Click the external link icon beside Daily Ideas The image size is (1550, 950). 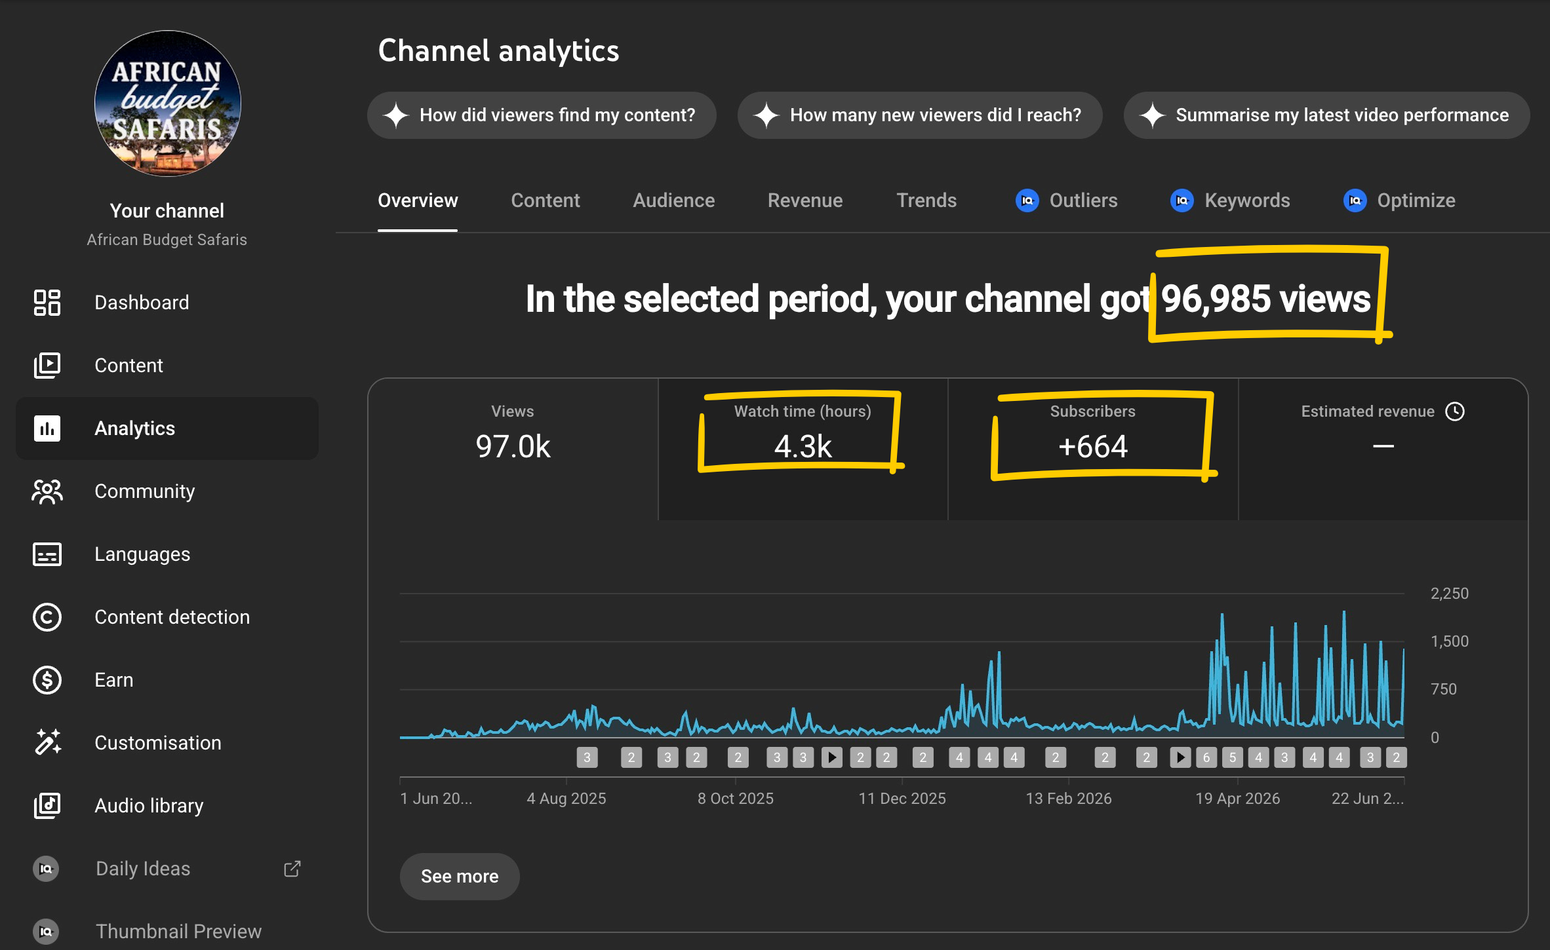(x=292, y=869)
